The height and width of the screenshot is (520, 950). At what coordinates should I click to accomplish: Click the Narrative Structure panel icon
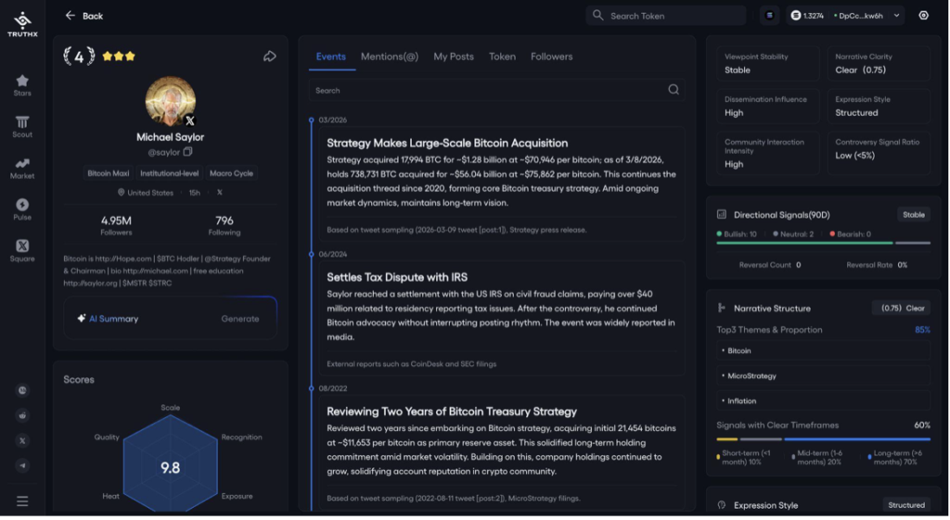(721, 308)
